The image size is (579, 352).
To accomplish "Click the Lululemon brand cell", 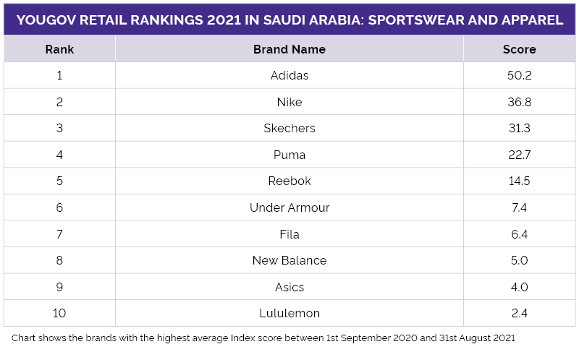I will 289,313.
